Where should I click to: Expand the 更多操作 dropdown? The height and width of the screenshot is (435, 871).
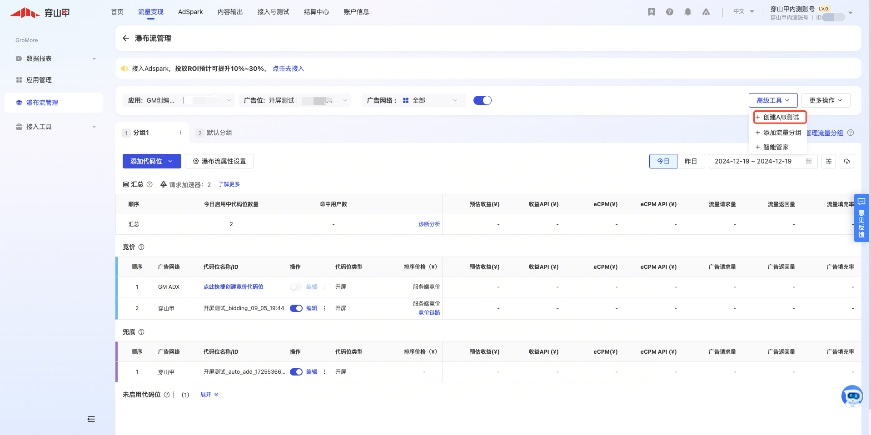click(825, 100)
